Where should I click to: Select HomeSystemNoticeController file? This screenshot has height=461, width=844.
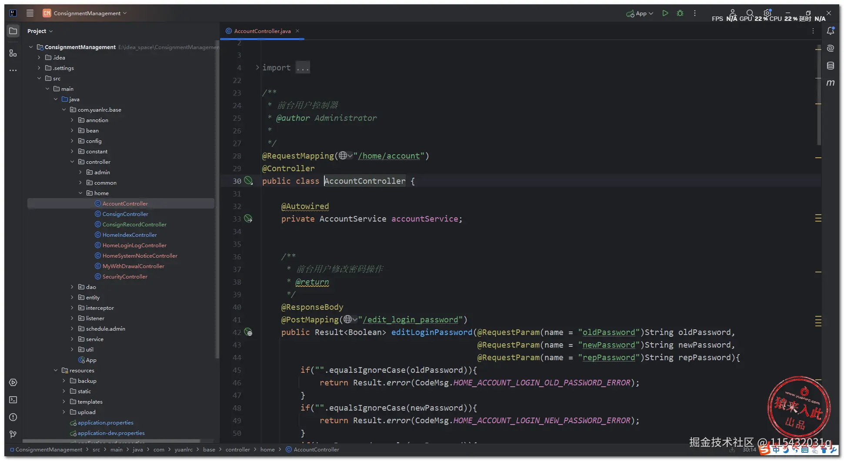[140, 255]
